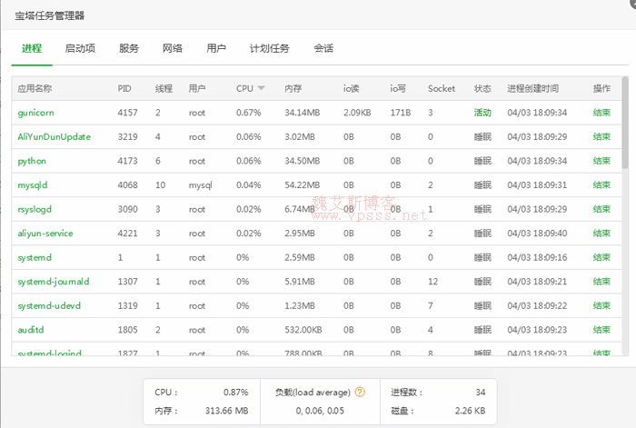End the gunicorn process with 结束
Screen dimensions: 636x428
coord(601,113)
